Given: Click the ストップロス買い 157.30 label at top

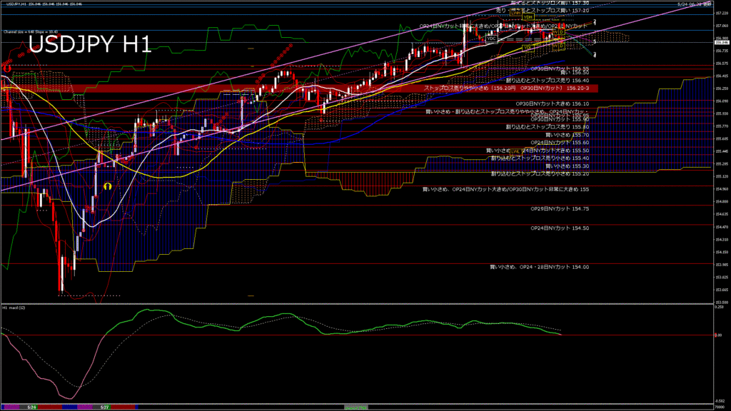Looking at the screenshot, I should point(550,3).
